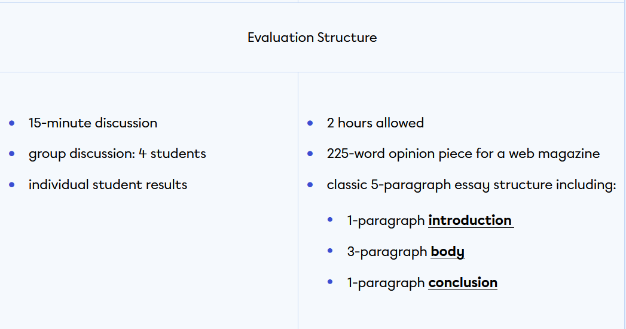Click the '15-minute discussion' text
The height and width of the screenshot is (329, 626).
[x=93, y=123]
